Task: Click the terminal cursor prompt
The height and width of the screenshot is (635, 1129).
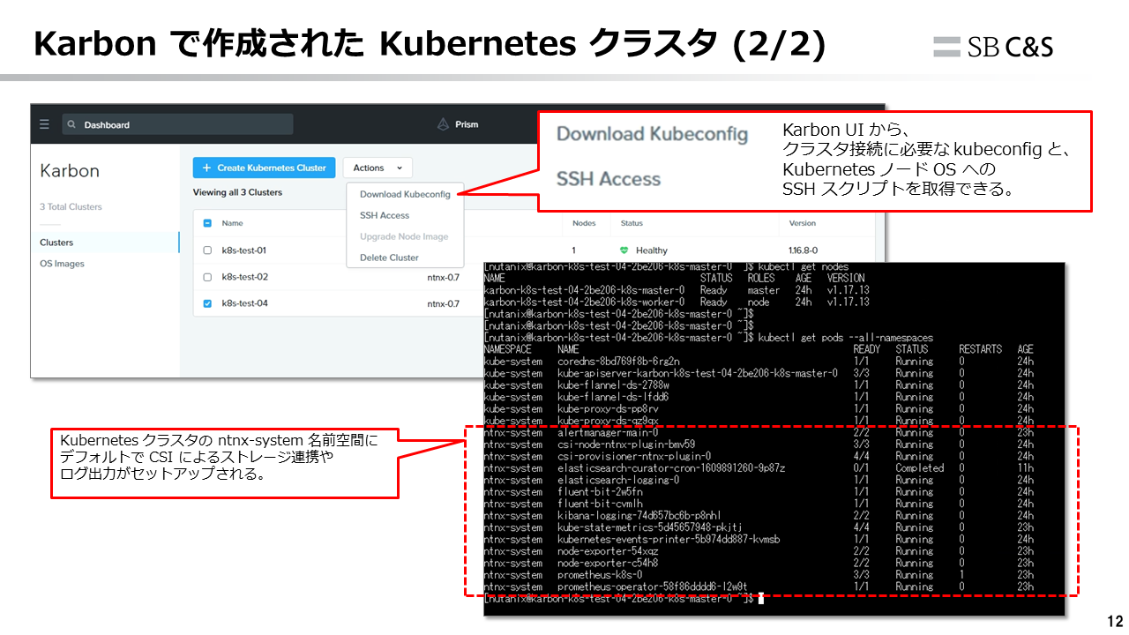Action: tap(759, 599)
